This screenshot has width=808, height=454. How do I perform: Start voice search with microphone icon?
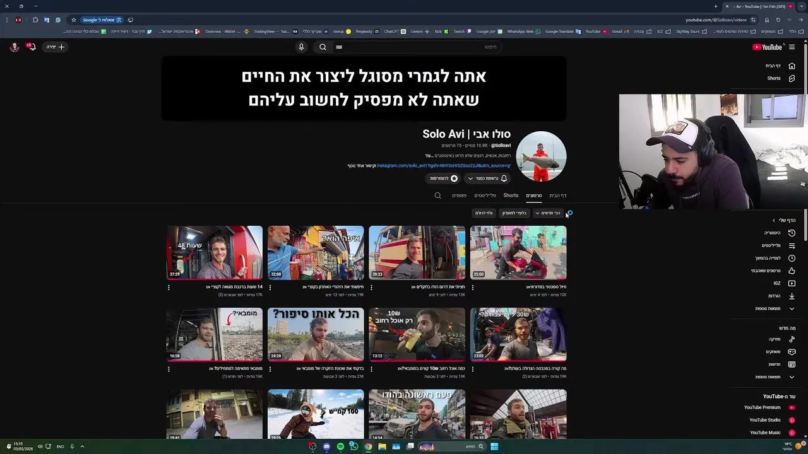[301, 47]
